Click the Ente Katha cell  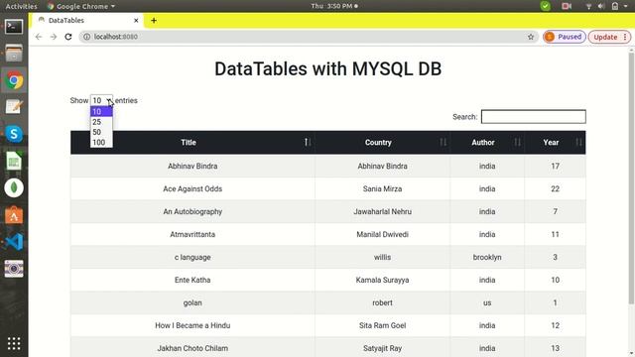pos(192,280)
